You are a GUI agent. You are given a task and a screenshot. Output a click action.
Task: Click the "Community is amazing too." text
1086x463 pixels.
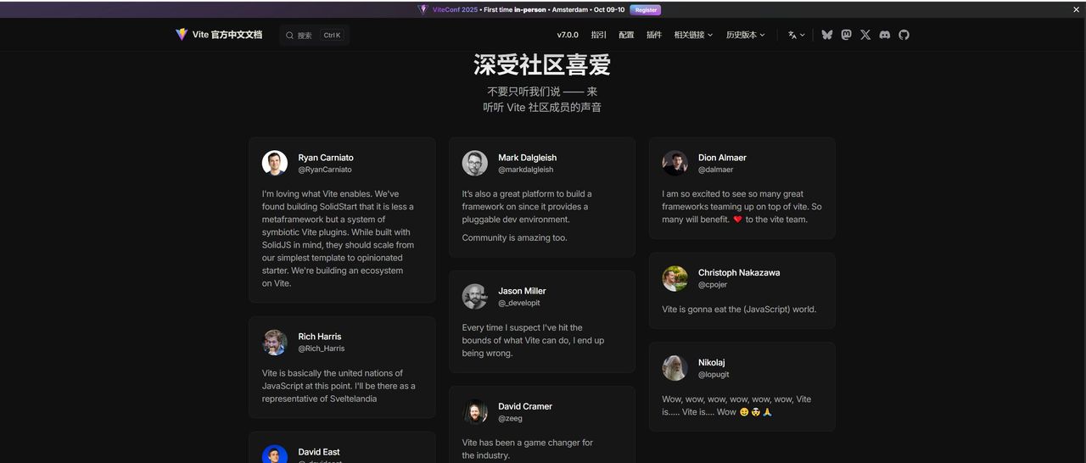[x=514, y=237]
